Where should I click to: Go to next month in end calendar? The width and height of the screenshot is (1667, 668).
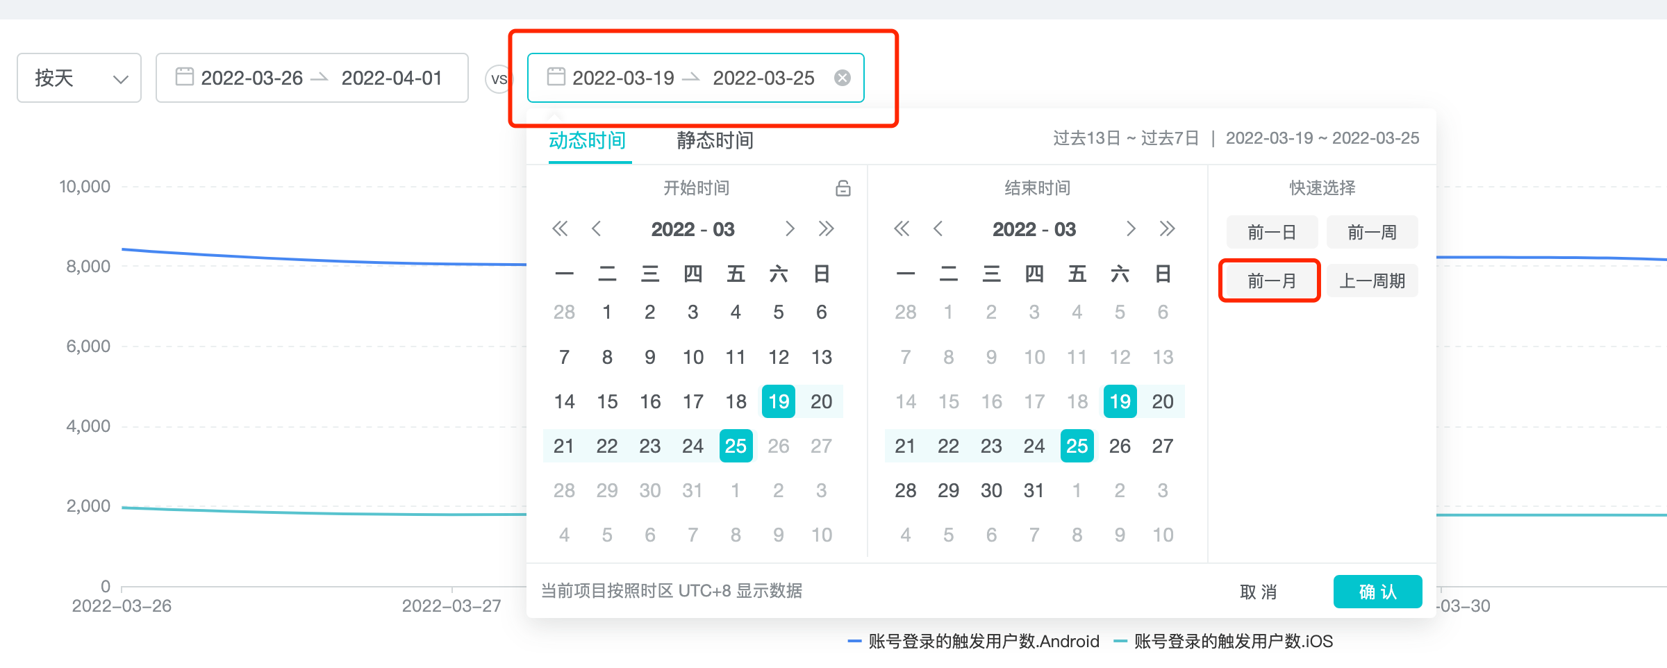pyautogui.click(x=1131, y=229)
